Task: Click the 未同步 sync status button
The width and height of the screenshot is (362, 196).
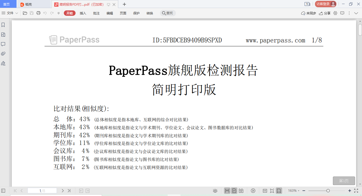Action: pos(309,13)
